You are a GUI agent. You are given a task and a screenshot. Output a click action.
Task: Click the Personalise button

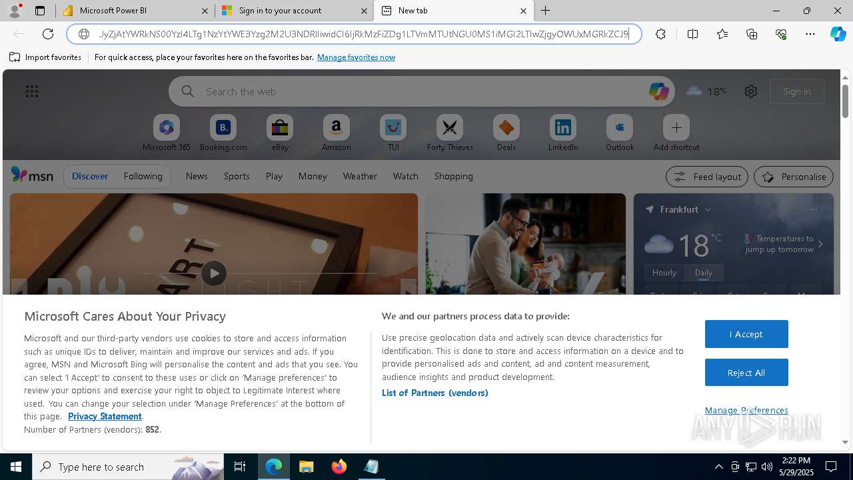click(x=794, y=177)
